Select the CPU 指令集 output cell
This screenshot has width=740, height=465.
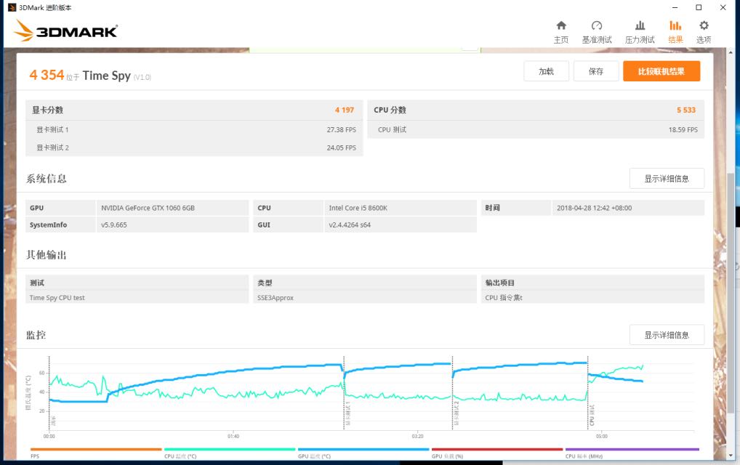coord(592,298)
